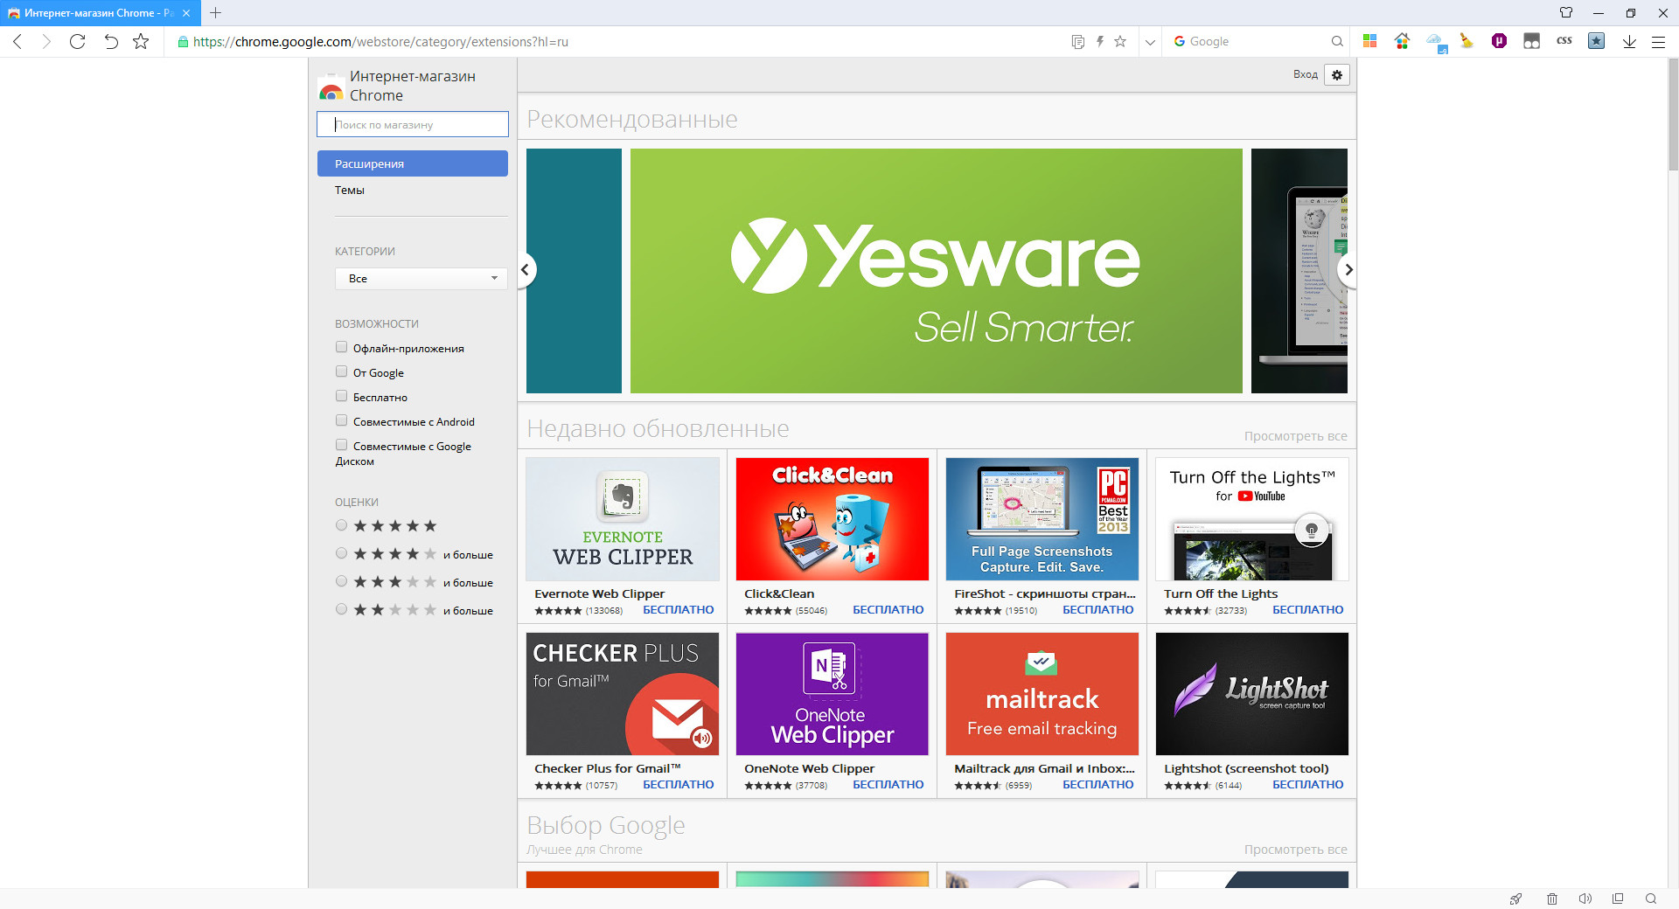The image size is (1679, 909).
Task: Focus the Поиск по магазину search field
Action: click(x=413, y=124)
